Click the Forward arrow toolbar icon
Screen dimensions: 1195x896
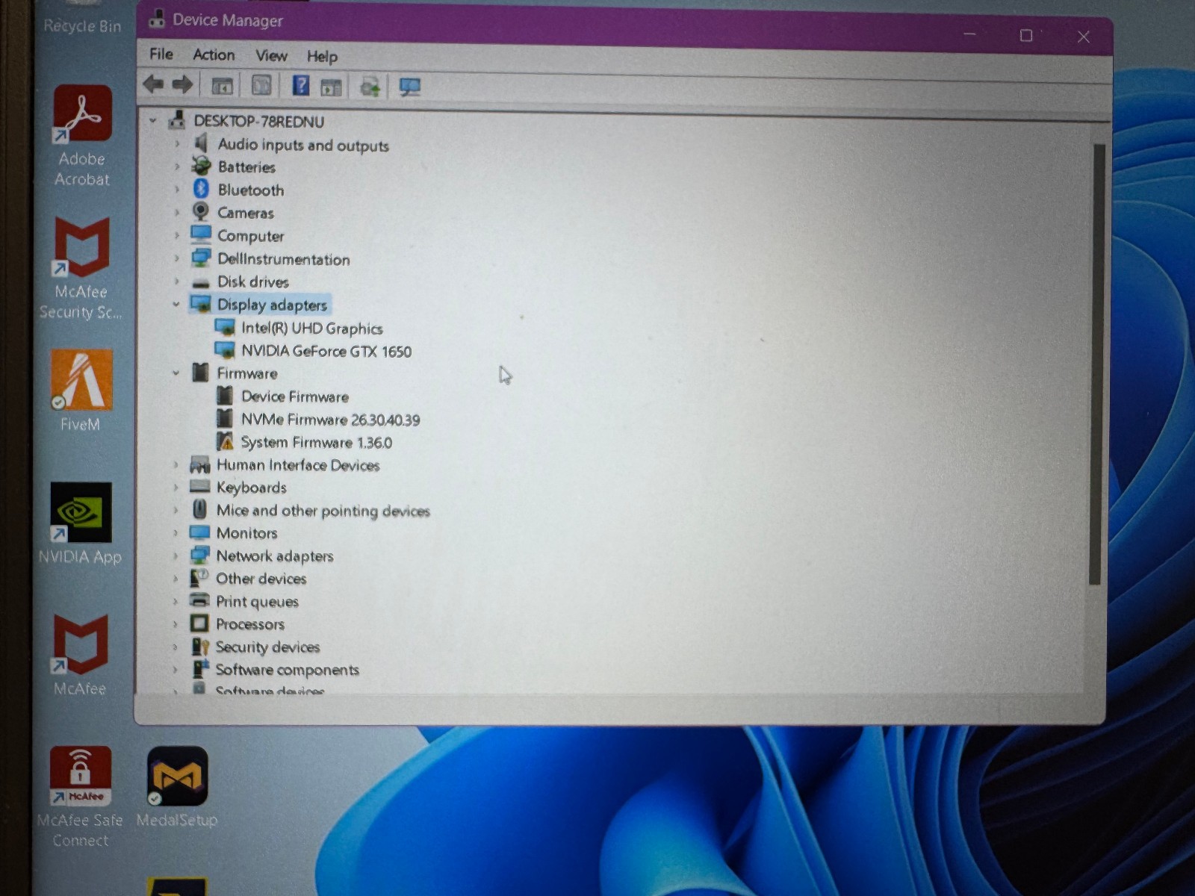pyautogui.click(x=182, y=84)
